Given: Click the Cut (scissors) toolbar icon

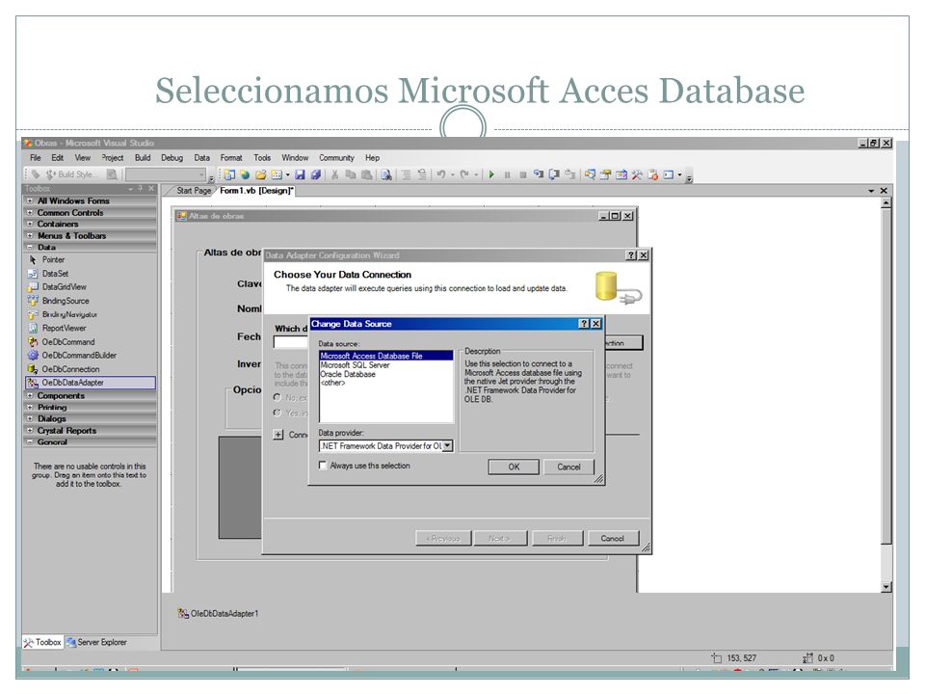Looking at the screenshot, I should click(x=334, y=174).
